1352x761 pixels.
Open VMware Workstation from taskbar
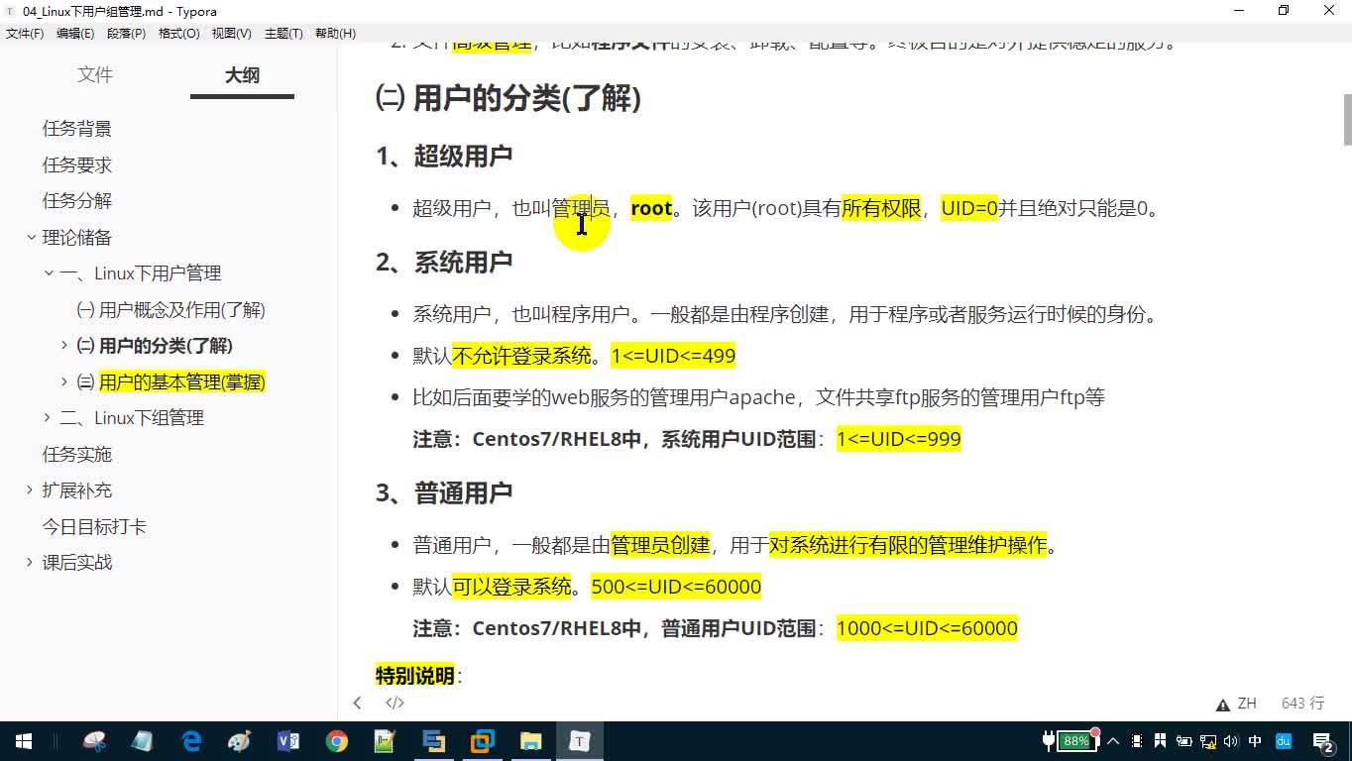click(x=483, y=741)
